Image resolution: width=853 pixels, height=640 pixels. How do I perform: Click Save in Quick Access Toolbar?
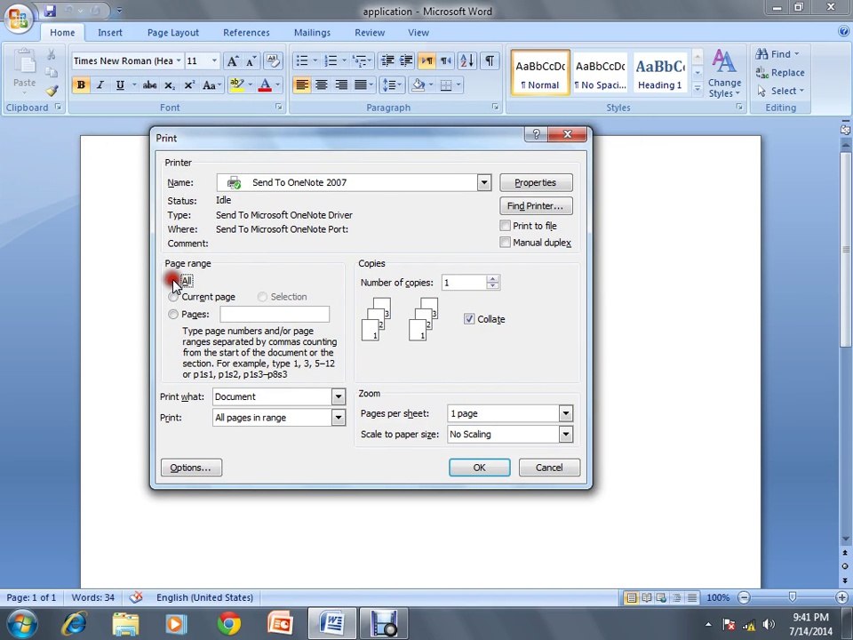50,11
